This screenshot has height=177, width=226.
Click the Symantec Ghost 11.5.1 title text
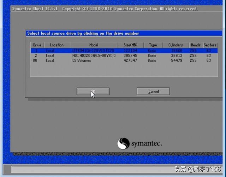tap(35, 9)
